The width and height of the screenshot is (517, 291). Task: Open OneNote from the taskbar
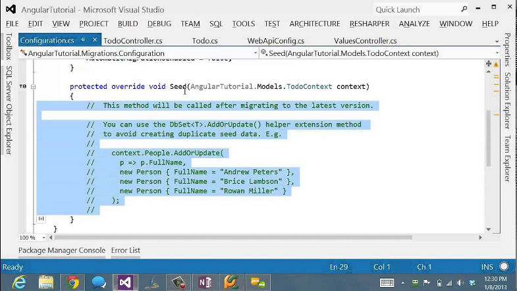[205, 282]
